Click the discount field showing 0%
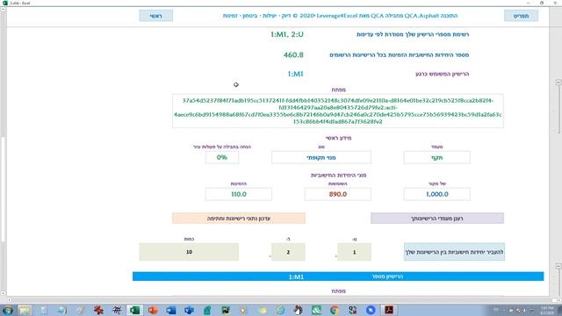This screenshot has width=562, height=316. click(x=222, y=158)
